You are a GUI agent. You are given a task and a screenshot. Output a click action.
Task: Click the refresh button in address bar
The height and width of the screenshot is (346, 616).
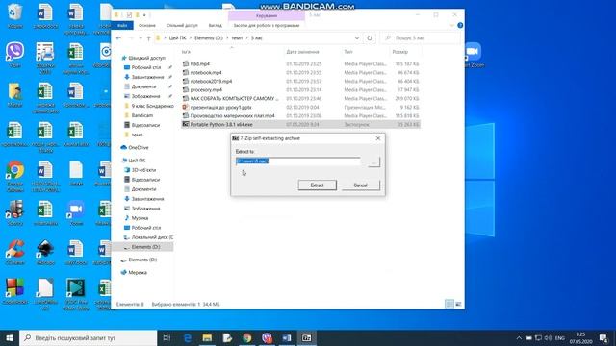(x=370, y=38)
